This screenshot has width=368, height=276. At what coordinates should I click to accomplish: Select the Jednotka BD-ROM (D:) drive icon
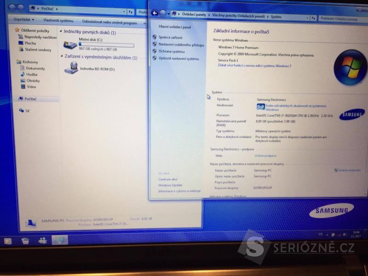tap(71, 68)
